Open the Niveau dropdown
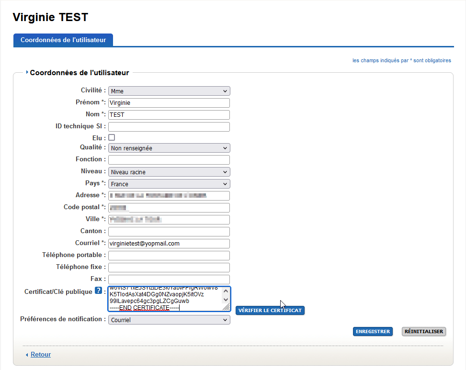The image size is (466, 370). [x=169, y=172]
